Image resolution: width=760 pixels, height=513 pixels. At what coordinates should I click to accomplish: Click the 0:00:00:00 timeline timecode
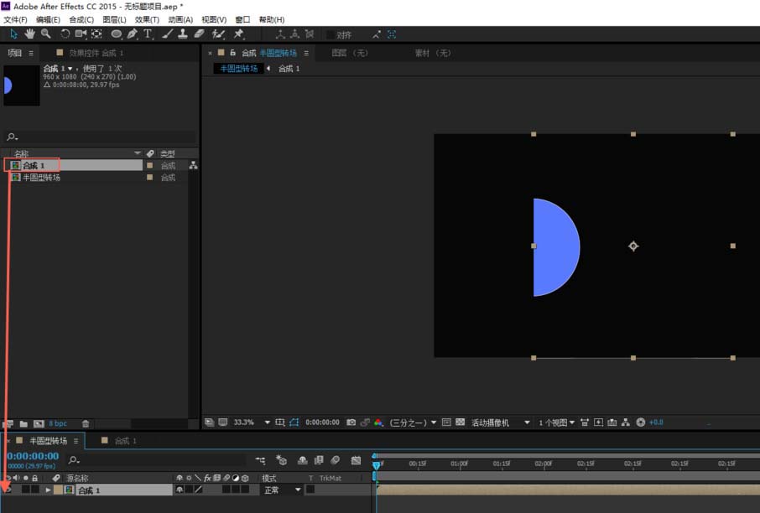point(33,456)
